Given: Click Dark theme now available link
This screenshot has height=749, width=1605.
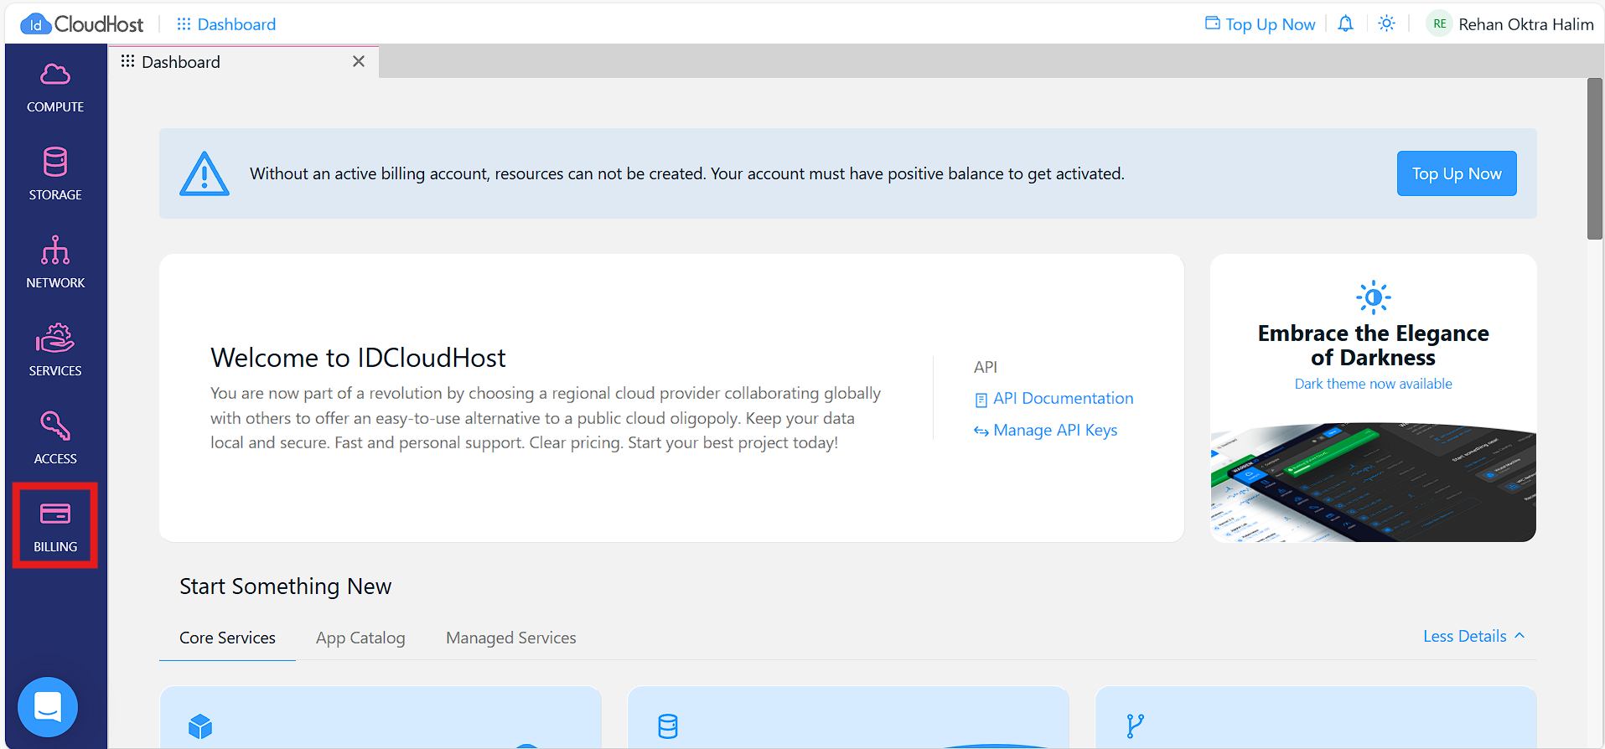Looking at the screenshot, I should tap(1373, 384).
